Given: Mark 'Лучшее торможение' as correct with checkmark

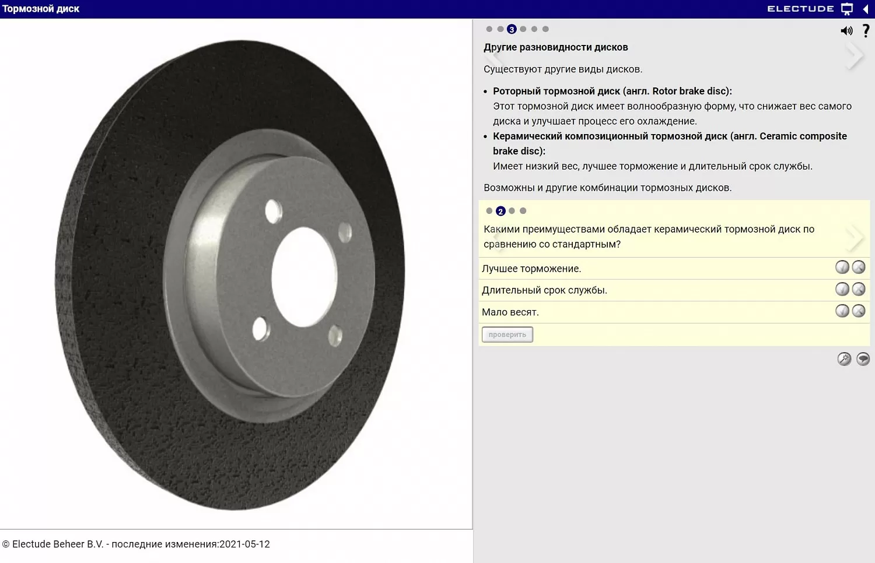Looking at the screenshot, I should pos(842,268).
